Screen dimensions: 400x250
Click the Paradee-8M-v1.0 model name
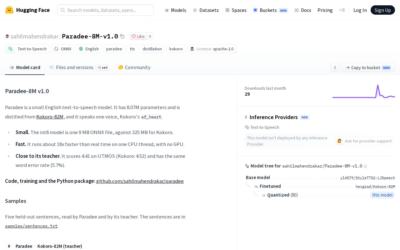pyautogui.click(x=90, y=36)
